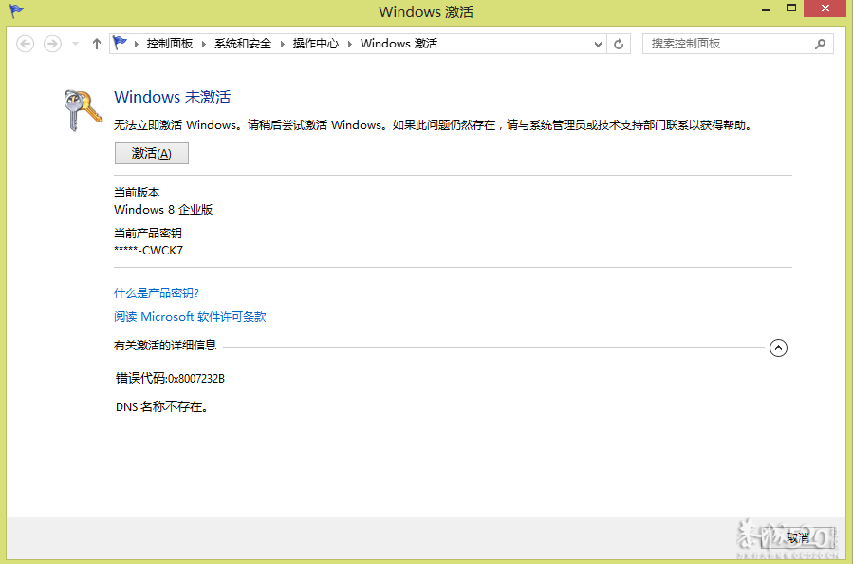The image size is (853, 564).
Task: Open 控制面板 breadcrumb
Action: coord(170,44)
